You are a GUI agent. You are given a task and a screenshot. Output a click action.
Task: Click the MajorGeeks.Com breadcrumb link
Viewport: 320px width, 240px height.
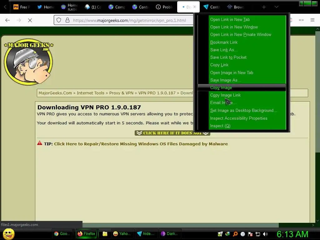tap(55, 93)
